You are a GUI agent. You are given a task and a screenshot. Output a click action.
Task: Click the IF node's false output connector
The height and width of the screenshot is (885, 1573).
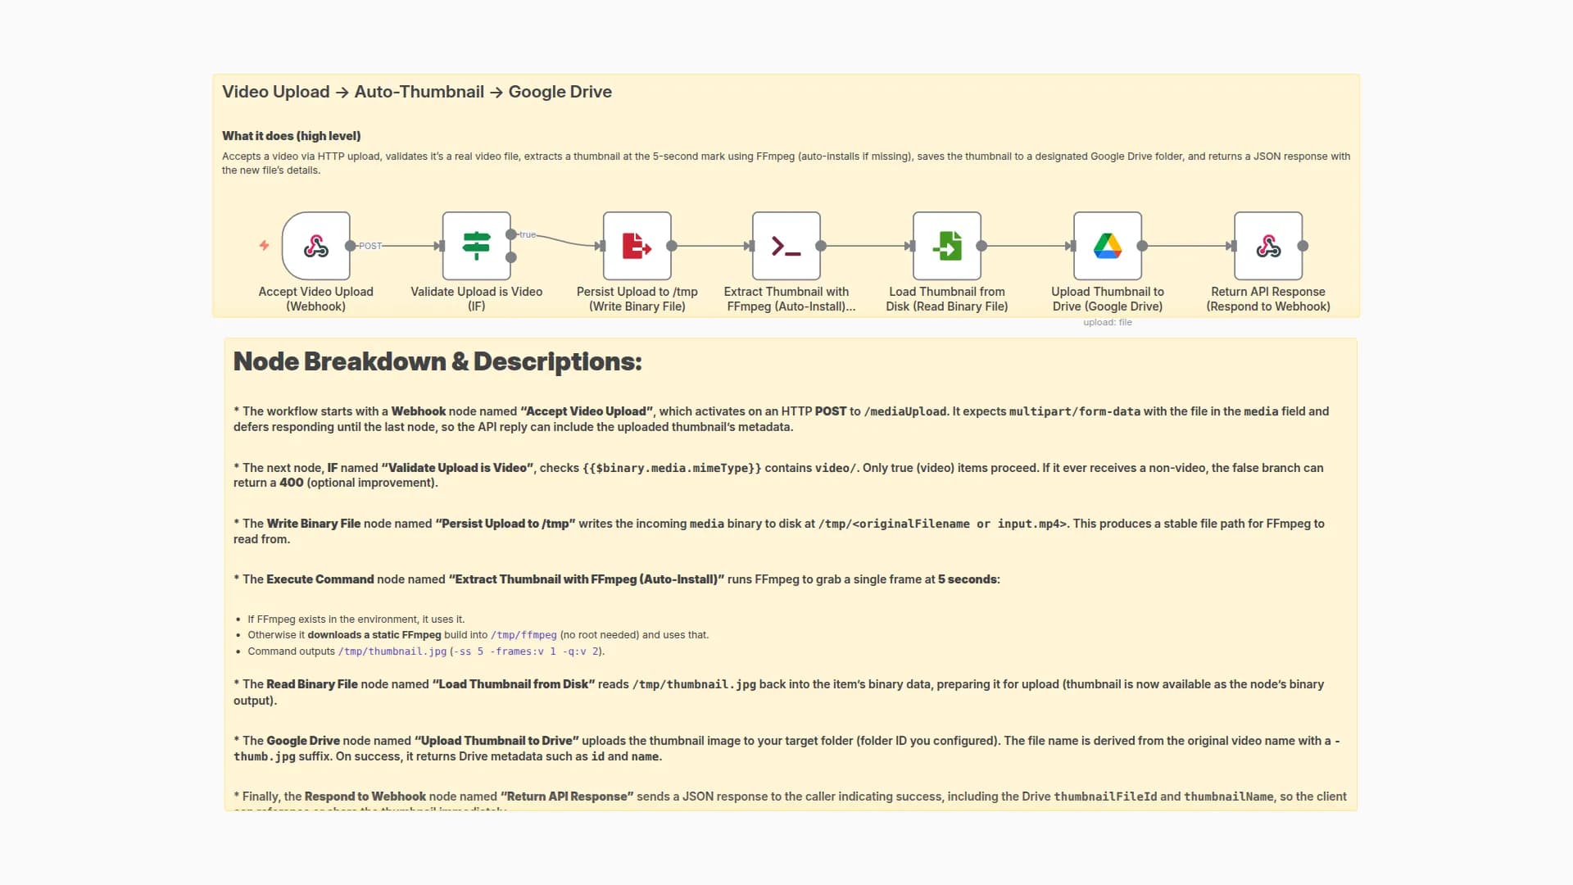511,257
